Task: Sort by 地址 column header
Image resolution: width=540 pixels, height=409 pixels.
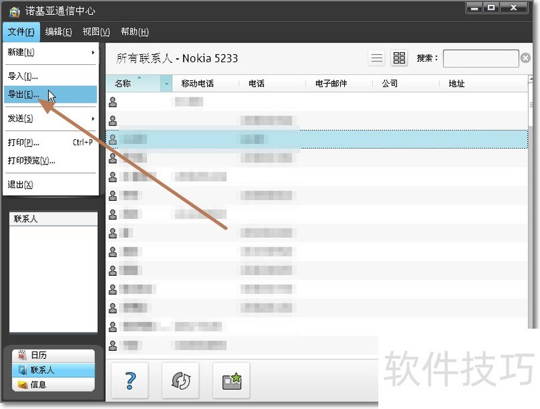Action: pos(483,83)
